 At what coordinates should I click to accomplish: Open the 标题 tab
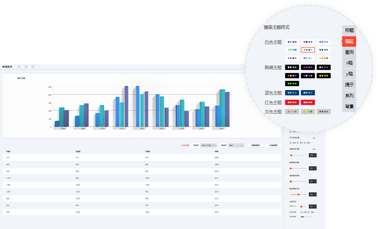349,30
